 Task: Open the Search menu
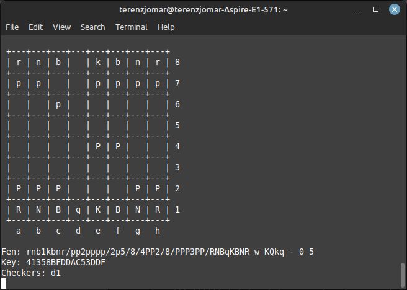pyautogui.click(x=92, y=27)
